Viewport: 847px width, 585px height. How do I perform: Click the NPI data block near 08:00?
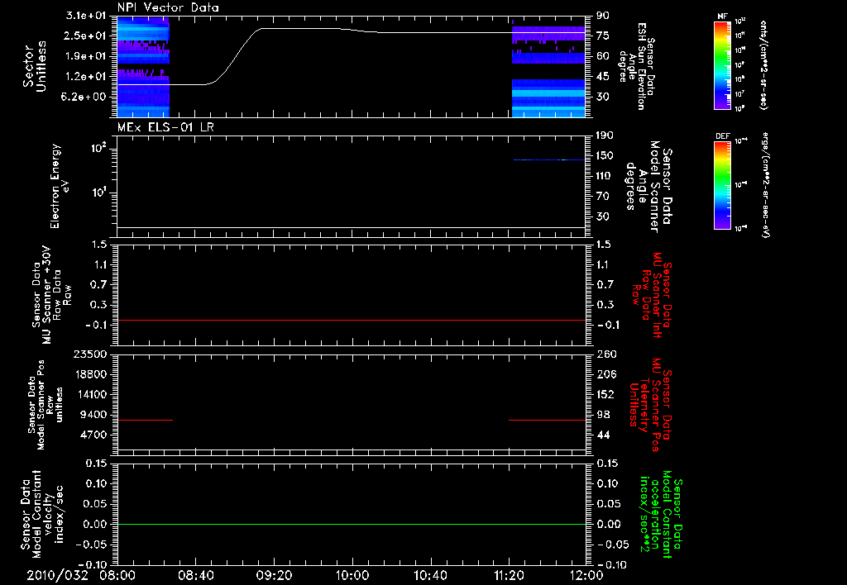[143, 67]
